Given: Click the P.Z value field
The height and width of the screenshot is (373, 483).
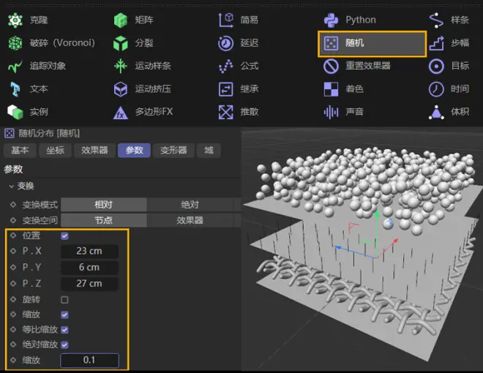Looking at the screenshot, I should [x=89, y=284].
